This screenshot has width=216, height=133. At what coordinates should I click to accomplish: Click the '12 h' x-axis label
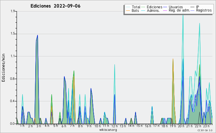pos(114,126)
